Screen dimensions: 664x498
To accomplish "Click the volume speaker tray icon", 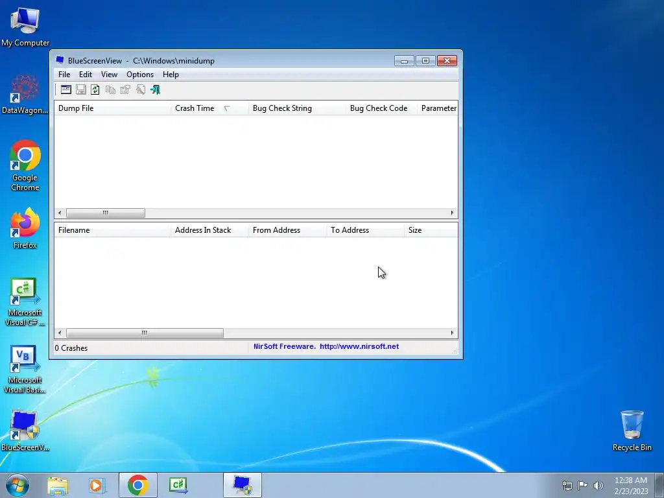I will pyautogui.click(x=599, y=485).
